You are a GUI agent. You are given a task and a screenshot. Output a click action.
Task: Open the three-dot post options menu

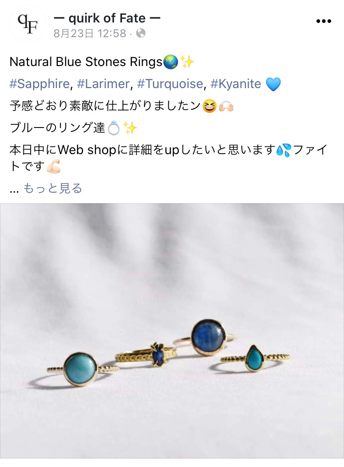pyautogui.click(x=323, y=21)
